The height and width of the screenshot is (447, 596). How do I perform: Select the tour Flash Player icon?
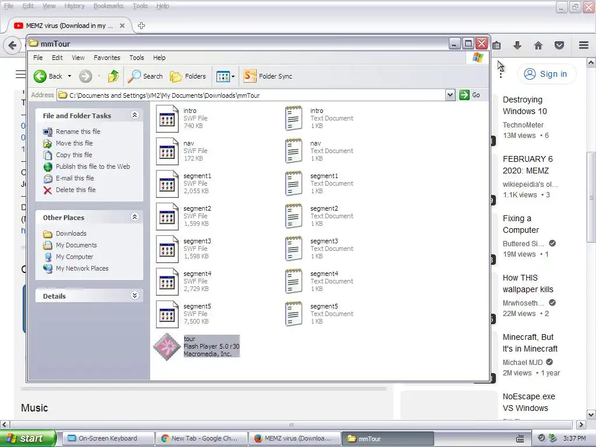[166, 347]
